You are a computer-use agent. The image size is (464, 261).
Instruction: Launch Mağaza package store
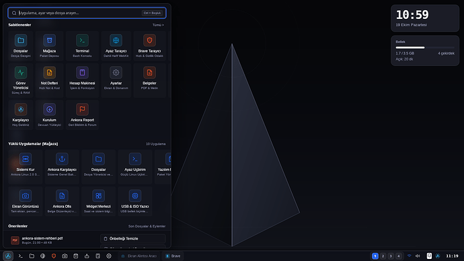[49, 46]
